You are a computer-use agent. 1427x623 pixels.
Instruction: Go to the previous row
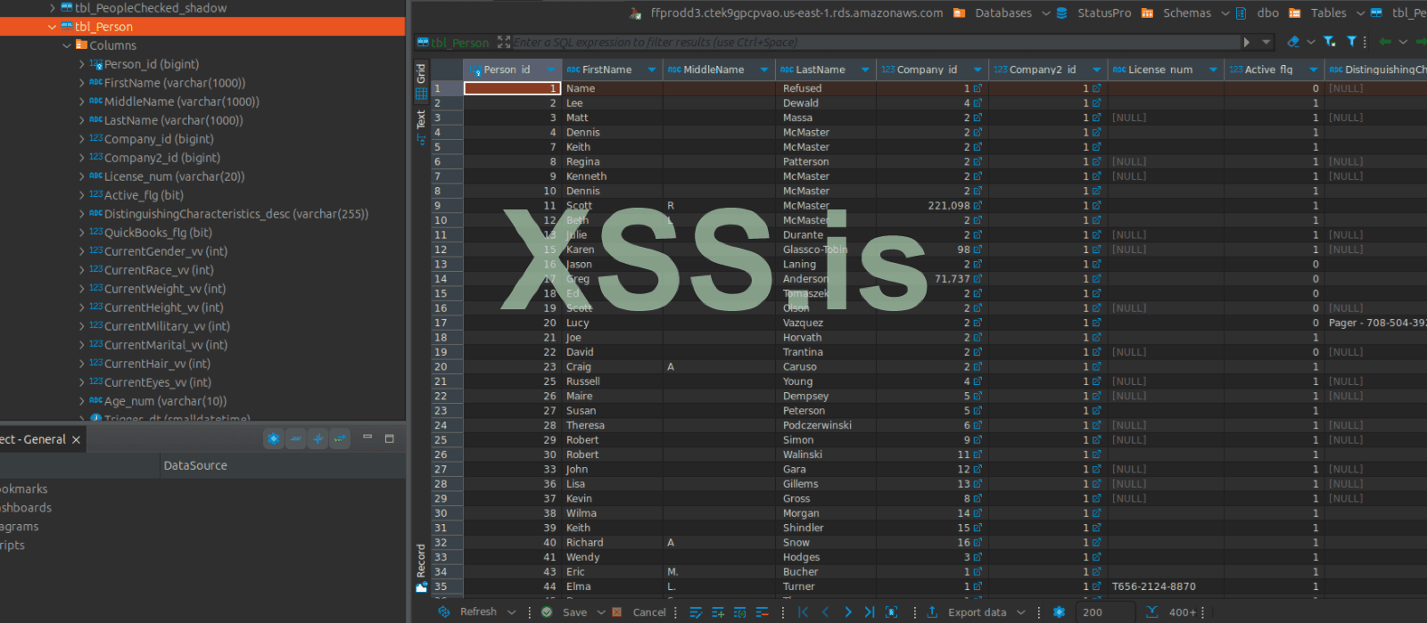point(826,612)
